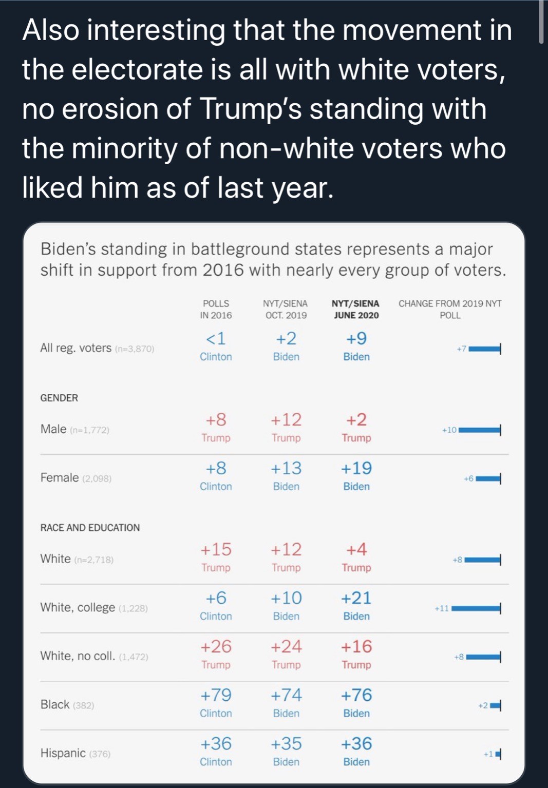The image size is (548, 788).
Task: Click the "NYT/SIENA OCT. 2019" column header
Action: click(286, 309)
